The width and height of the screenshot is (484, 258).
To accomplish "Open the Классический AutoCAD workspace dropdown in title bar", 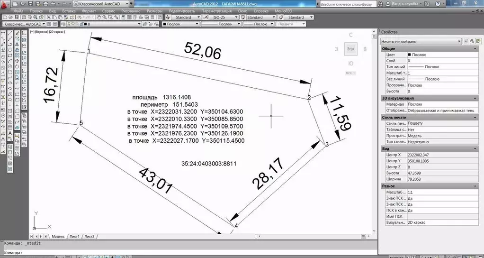I will click(100, 4).
